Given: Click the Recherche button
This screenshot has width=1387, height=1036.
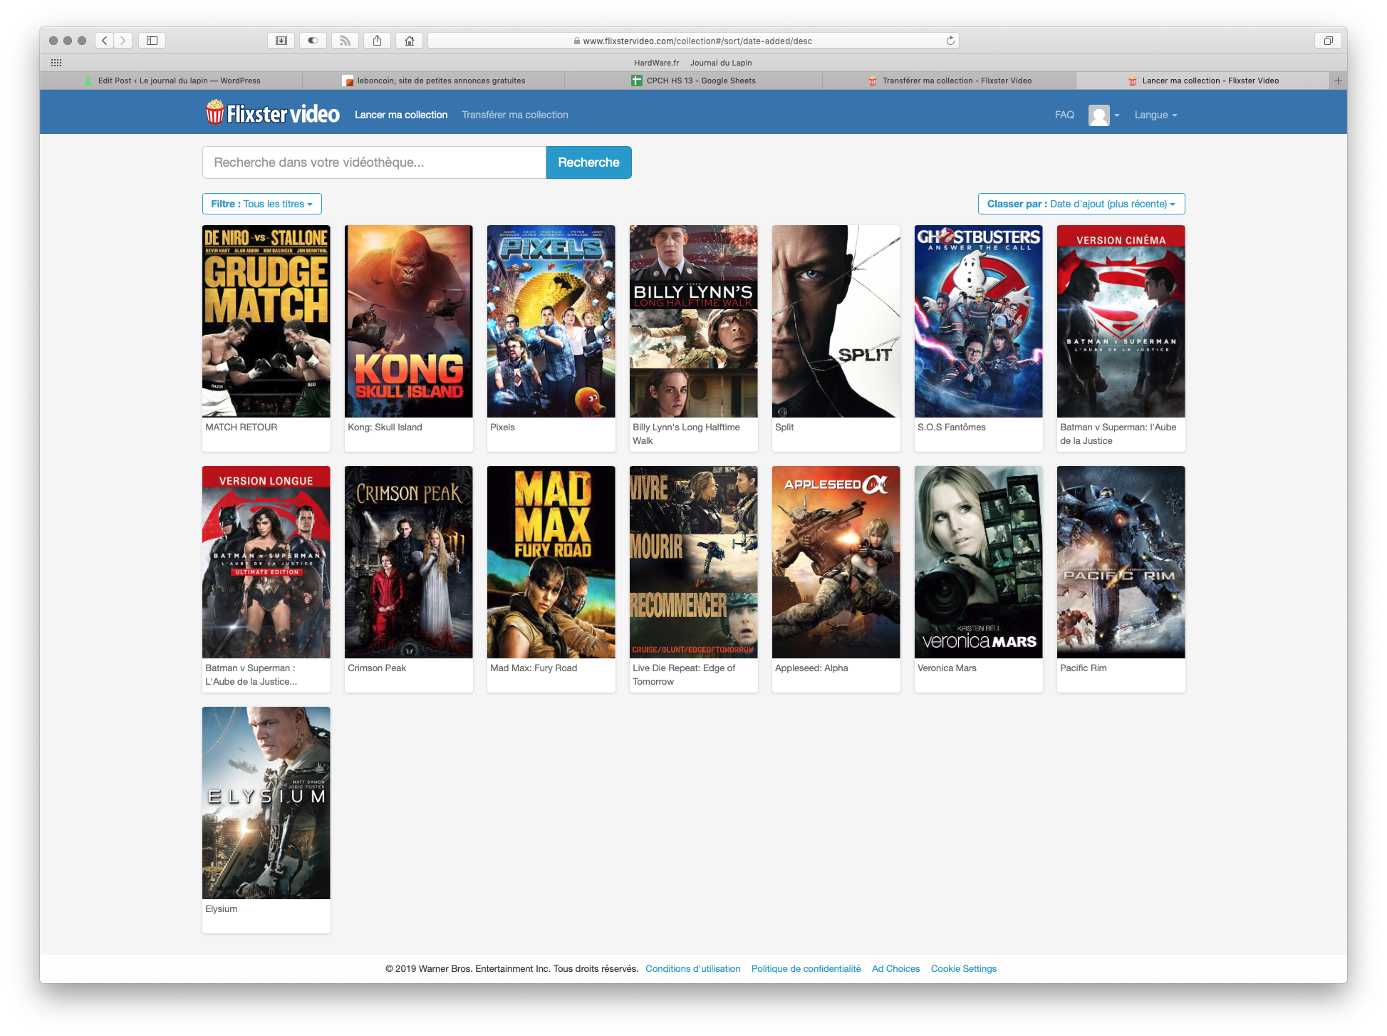Looking at the screenshot, I should coord(588,162).
